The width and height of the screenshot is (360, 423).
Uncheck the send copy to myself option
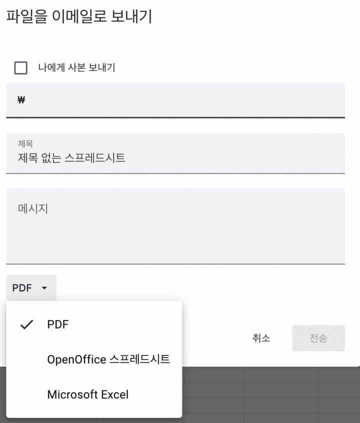(x=20, y=67)
